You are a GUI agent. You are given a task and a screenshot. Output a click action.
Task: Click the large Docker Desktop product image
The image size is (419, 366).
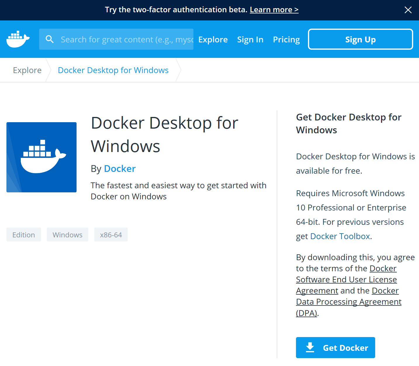point(41,157)
